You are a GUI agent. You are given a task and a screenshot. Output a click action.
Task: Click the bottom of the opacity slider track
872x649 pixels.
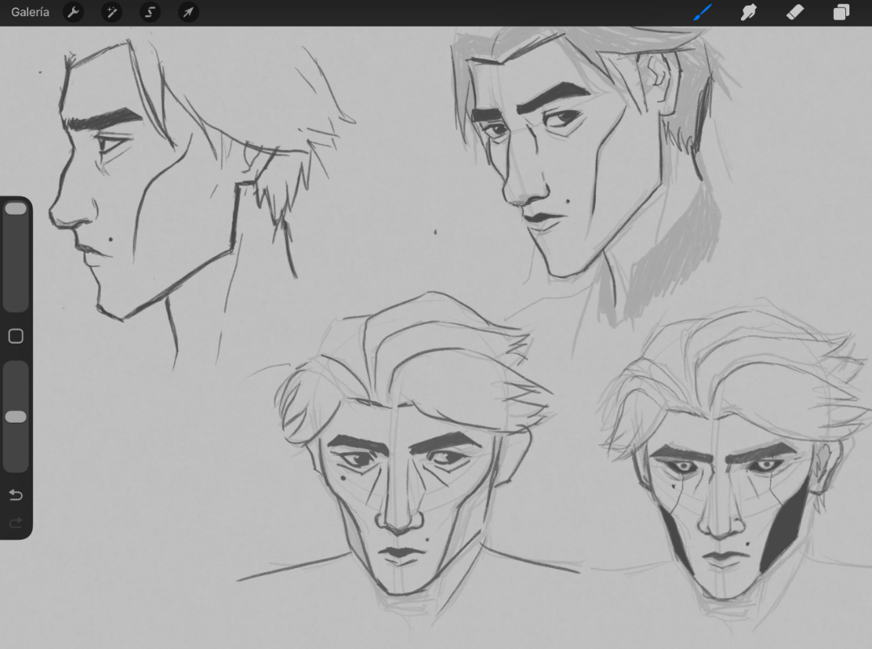point(15,465)
